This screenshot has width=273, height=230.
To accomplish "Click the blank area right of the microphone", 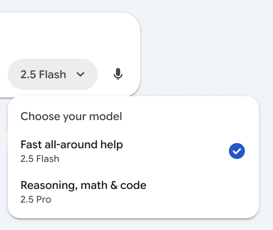I will tap(132, 74).
